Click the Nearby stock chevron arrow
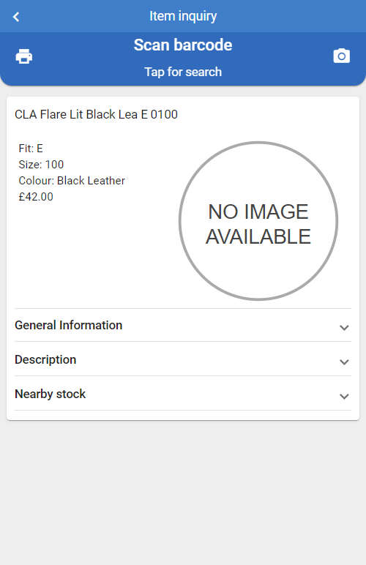Screen dimensions: 366x565 (344, 397)
